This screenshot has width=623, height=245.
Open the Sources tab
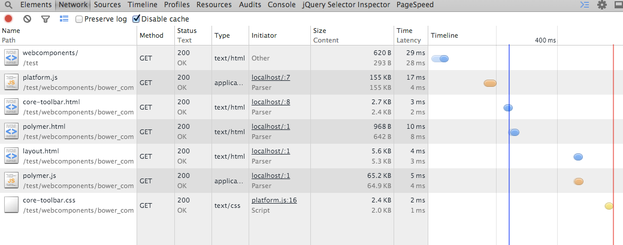[x=107, y=5]
